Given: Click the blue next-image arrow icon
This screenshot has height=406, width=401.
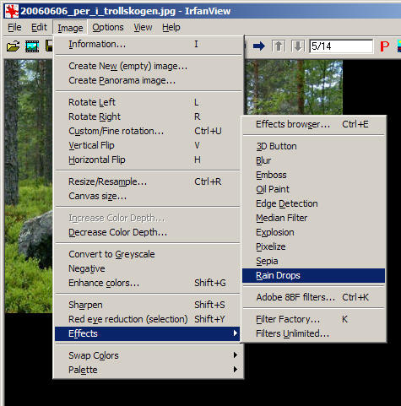Looking at the screenshot, I should coord(259,46).
